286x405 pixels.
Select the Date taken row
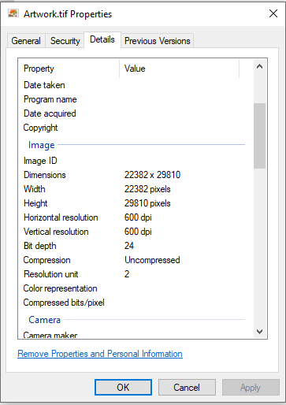tap(134, 85)
